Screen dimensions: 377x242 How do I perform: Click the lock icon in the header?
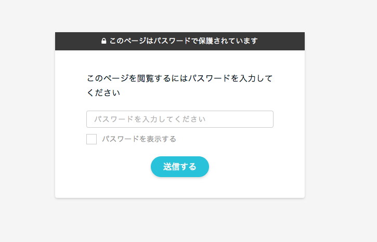click(x=104, y=41)
